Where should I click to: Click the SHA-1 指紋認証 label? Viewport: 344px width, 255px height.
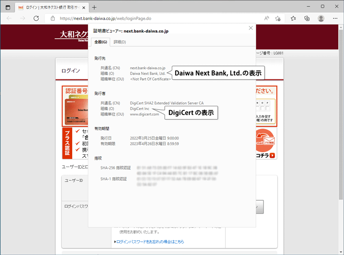point(114,179)
